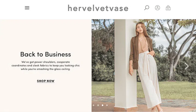Jump to the fourth carousel slide dot
The width and height of the screenshot is (196, 112).
coord(107,105)
